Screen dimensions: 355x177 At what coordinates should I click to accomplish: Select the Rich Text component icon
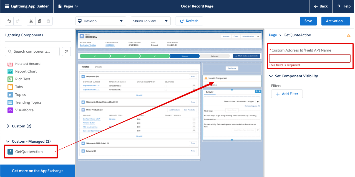click(x=10, y=79)
